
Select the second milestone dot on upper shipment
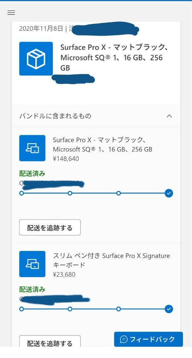tap(70, 193)
